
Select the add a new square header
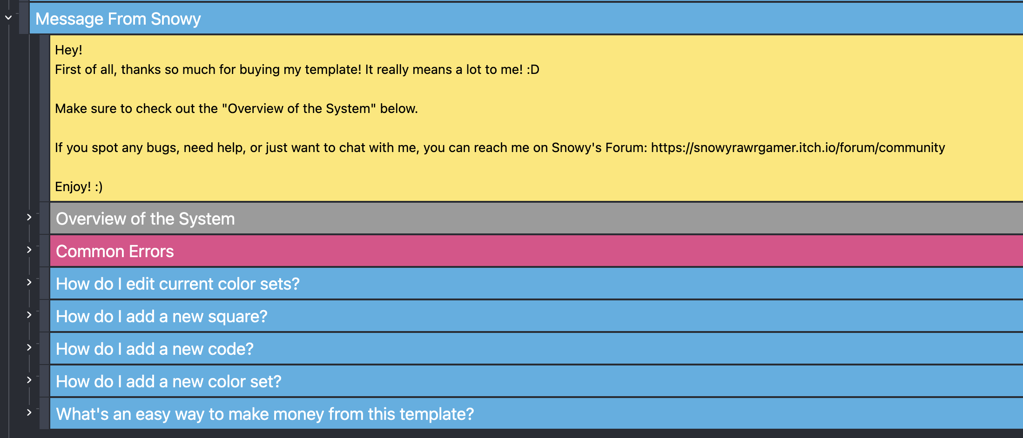tap(162, 317)
